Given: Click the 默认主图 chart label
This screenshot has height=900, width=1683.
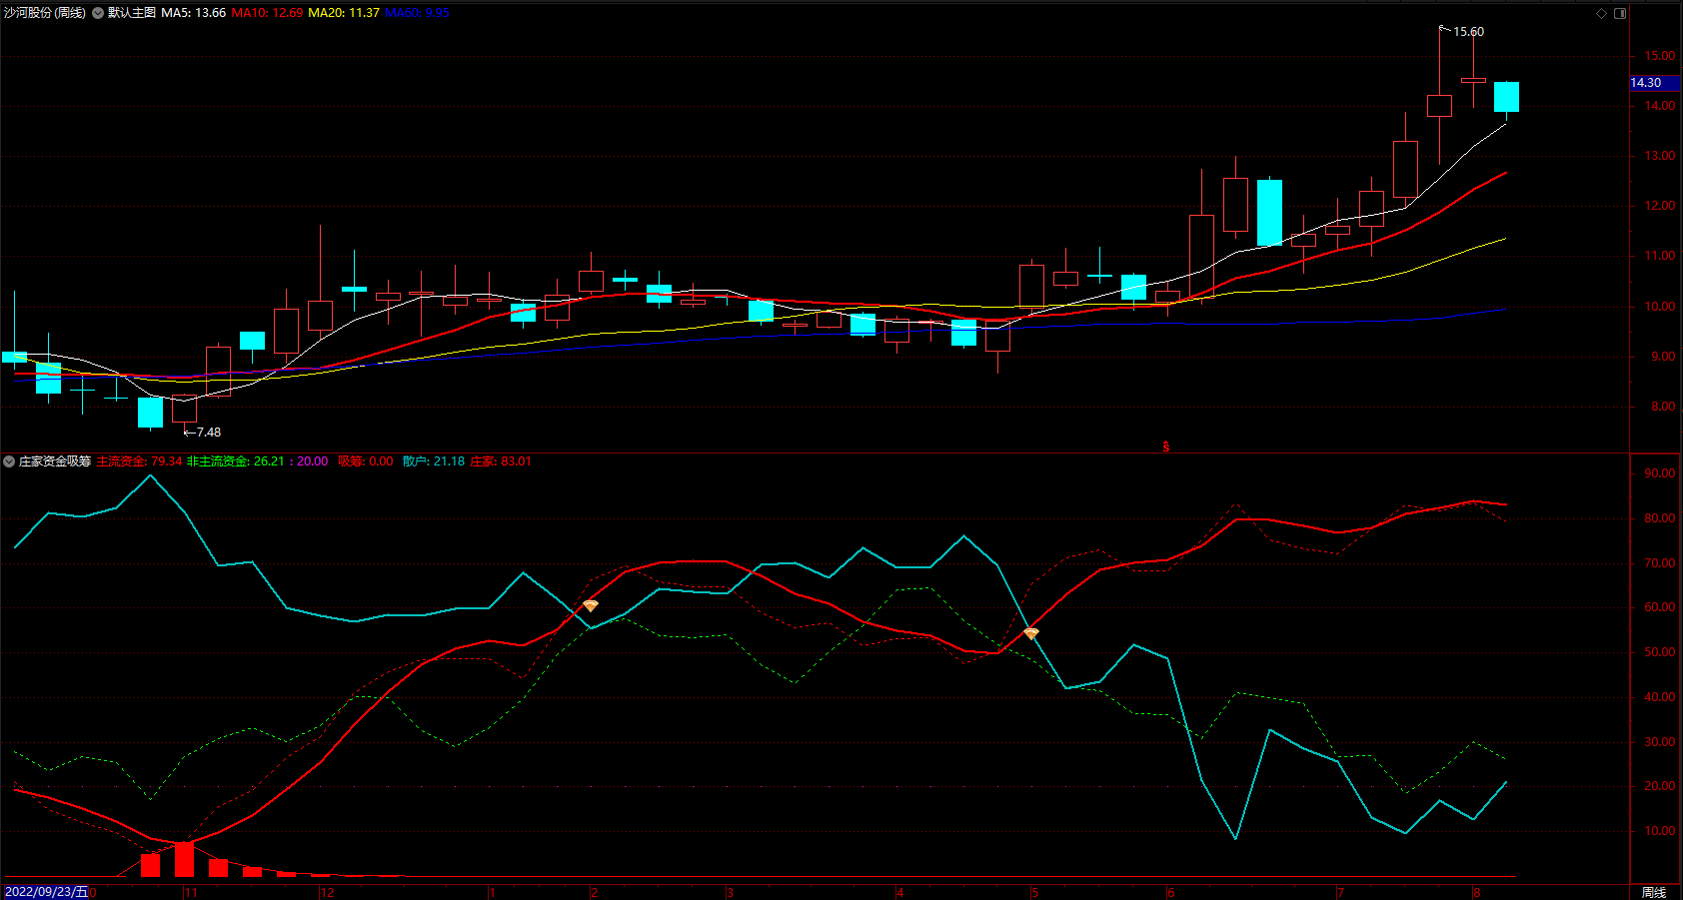Looking at the screenshot, I should [x=132, y=13].
